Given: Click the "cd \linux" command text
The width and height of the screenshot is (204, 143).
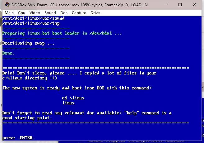Looking at the screenshot, I should point(73,98).
